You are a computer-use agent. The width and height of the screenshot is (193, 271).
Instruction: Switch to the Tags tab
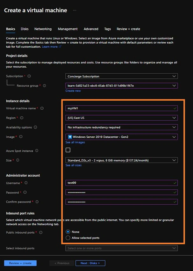[108, 29]
